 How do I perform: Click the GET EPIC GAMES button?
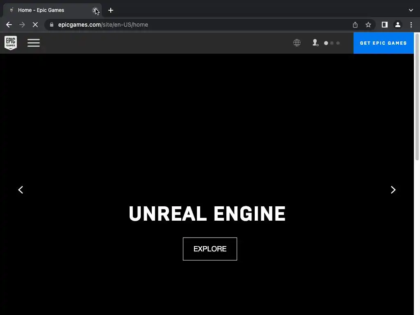pos(383,43)
